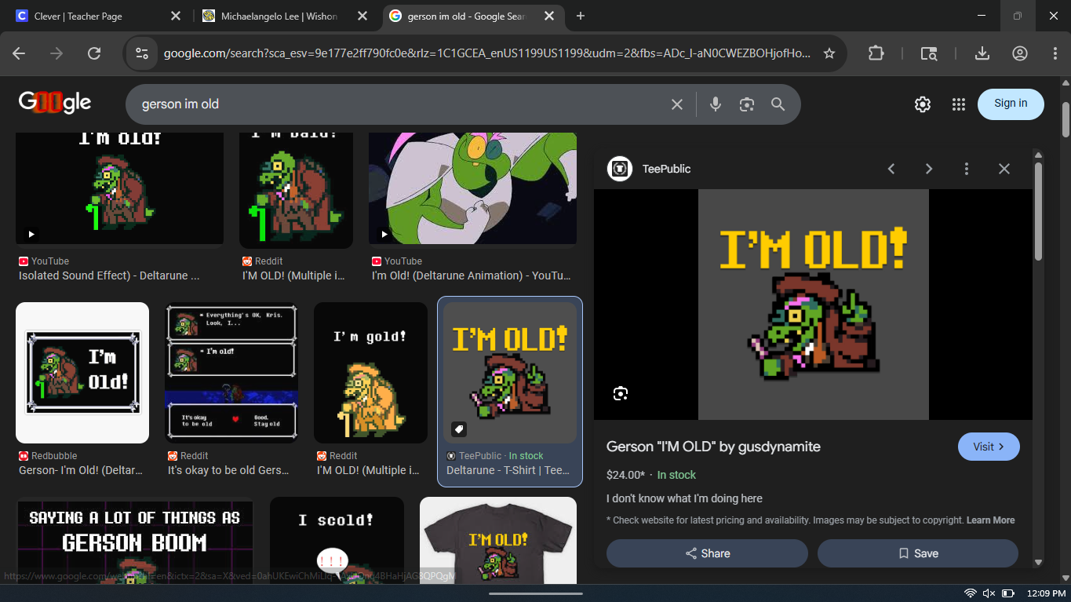Close the image preview panel

click(1004, 169)
